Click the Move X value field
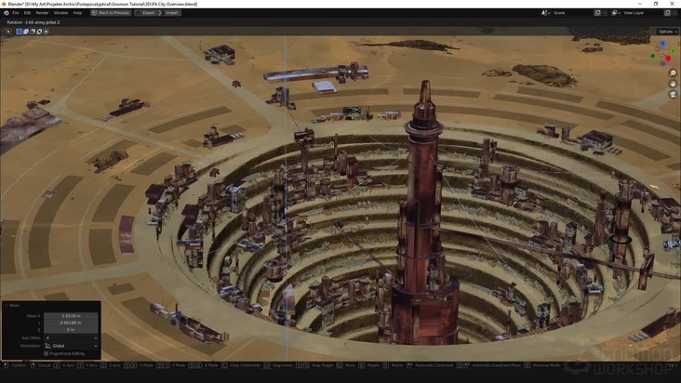The height and width of the screenshot is (383, 681). (71, 315)
